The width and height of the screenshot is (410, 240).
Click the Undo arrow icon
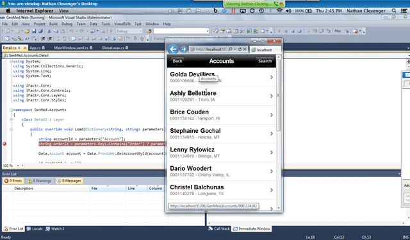pyautogui.click(x=71, y=31)
